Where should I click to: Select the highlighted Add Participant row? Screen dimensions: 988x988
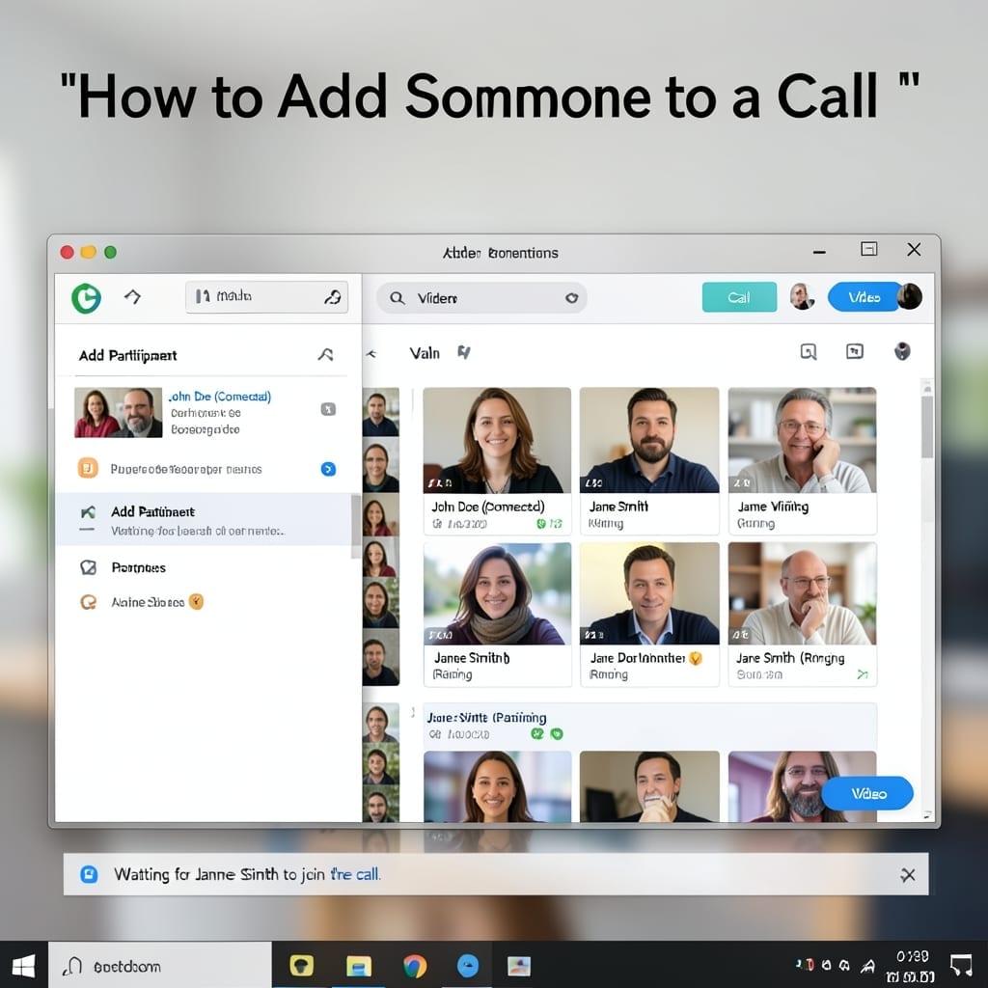point(204,520)
